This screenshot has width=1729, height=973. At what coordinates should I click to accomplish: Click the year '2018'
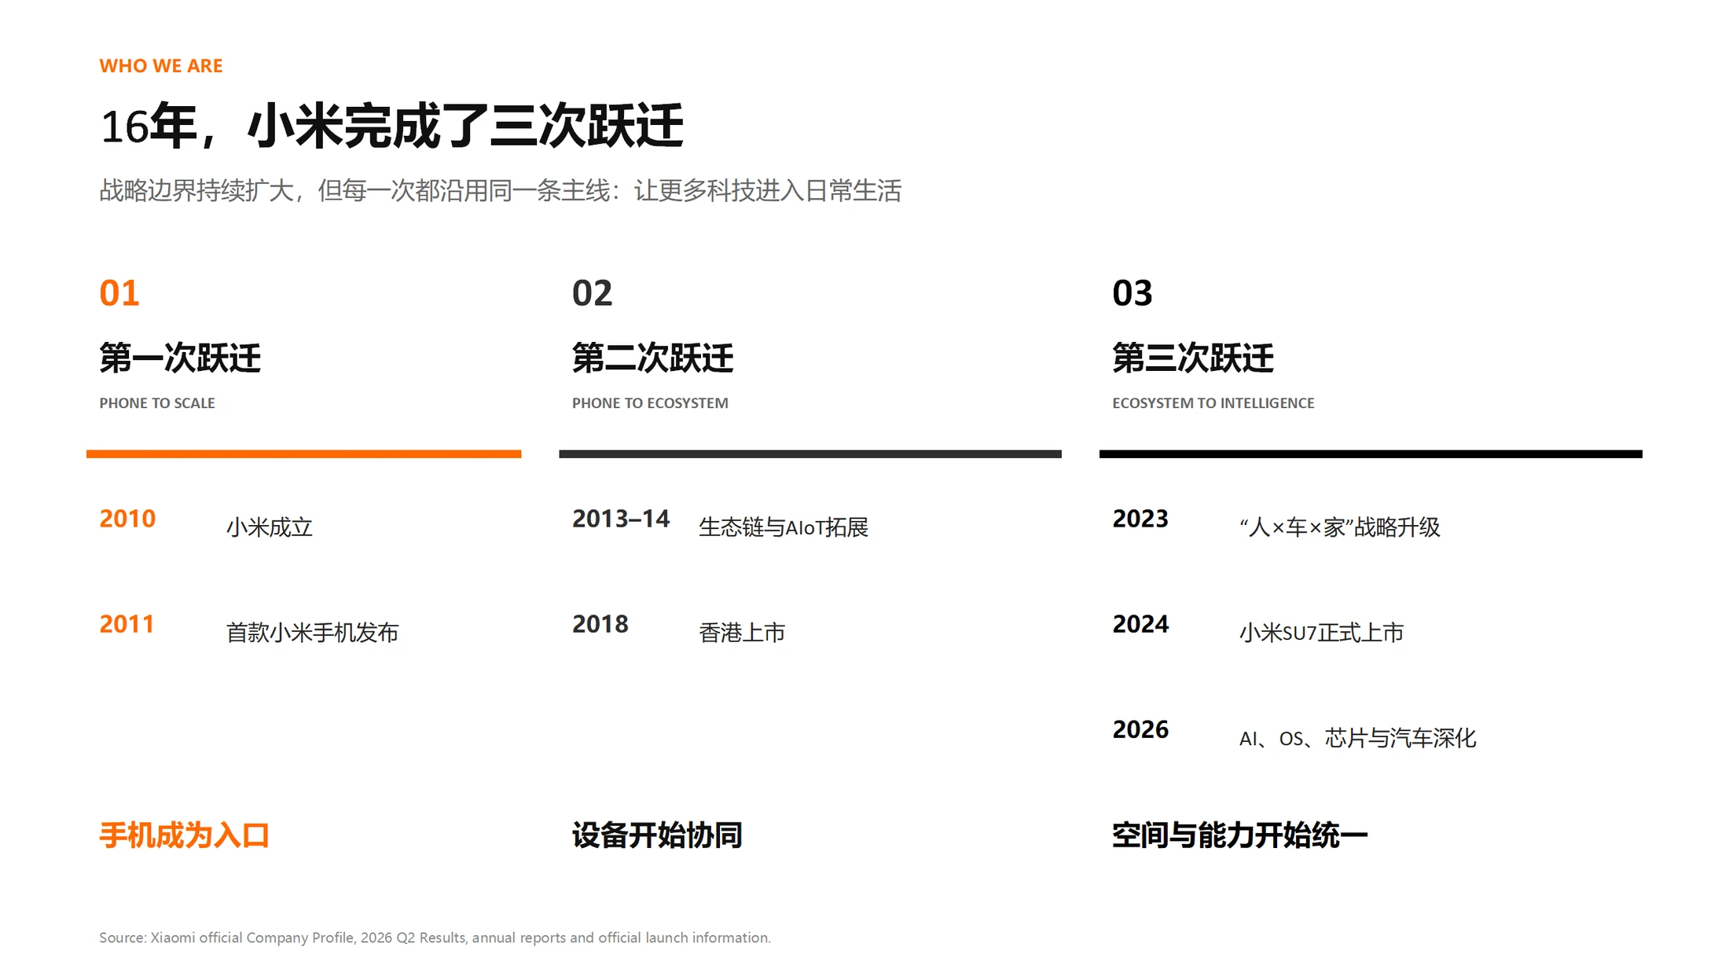tap(600, 624)
